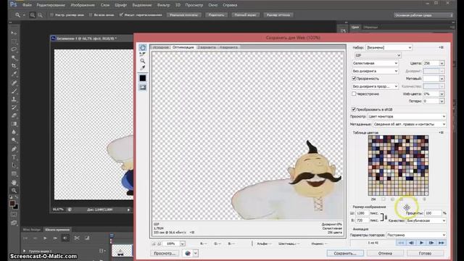This screenshot has width=464, height=261.
Task: Select the History Brush tool
Action: 14,108
